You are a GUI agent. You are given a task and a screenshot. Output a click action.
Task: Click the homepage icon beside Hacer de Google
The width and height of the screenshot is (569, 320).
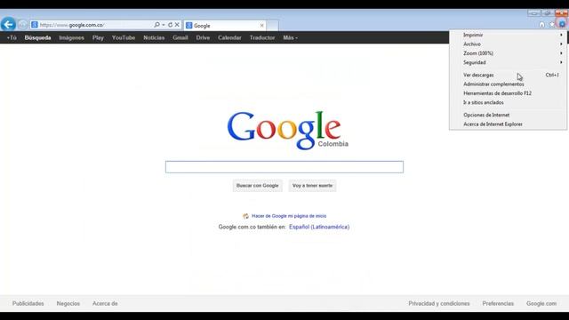point(245,216)
